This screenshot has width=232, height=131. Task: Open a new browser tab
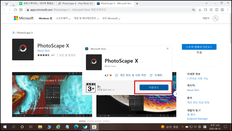click(137, 3)
